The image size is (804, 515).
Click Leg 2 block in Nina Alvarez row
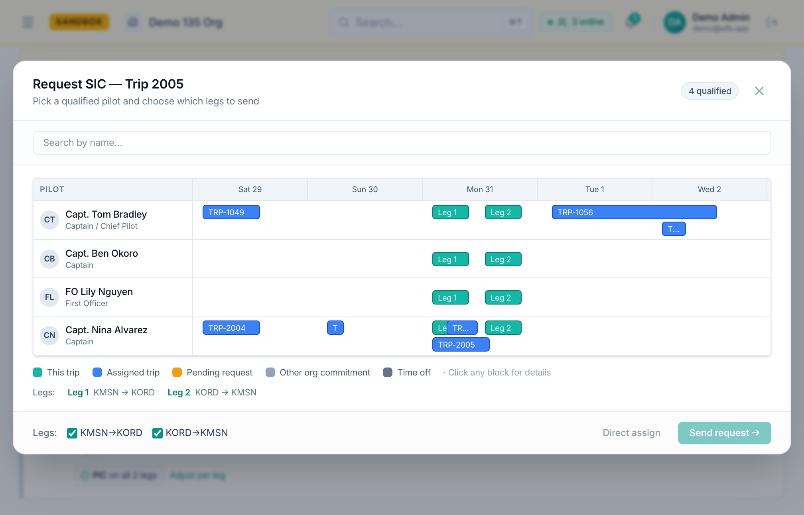(x=503, y=328)
